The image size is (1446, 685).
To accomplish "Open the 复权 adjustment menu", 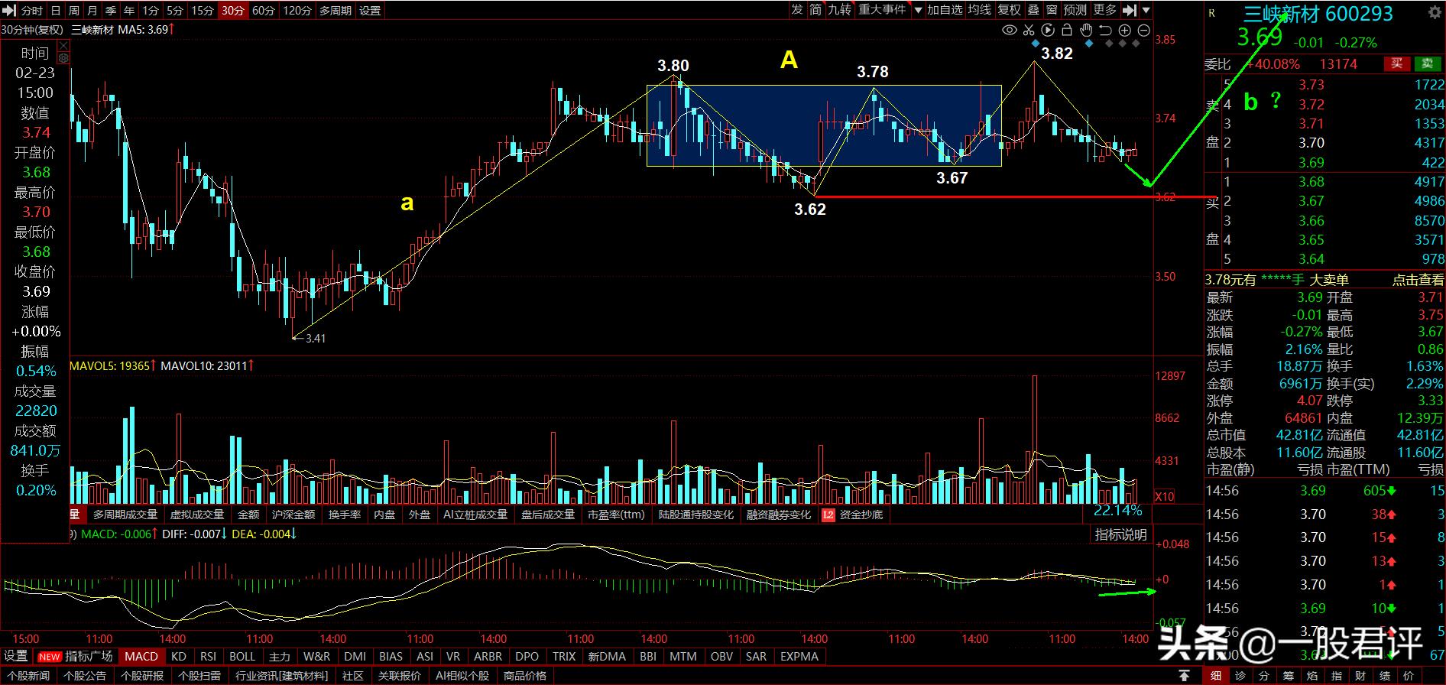I will point(1010,10).
